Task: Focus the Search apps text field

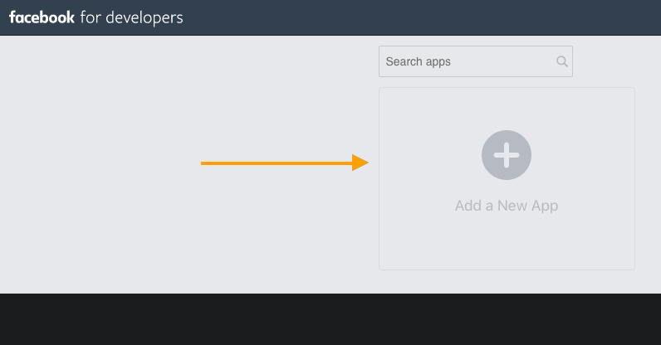Action: (x=476, y=61)
